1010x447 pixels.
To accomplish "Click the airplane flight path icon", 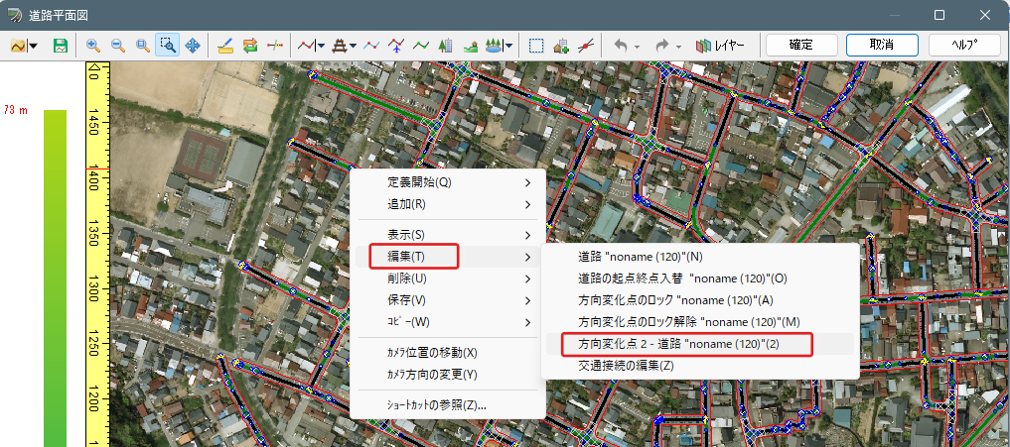I will 396,46.
